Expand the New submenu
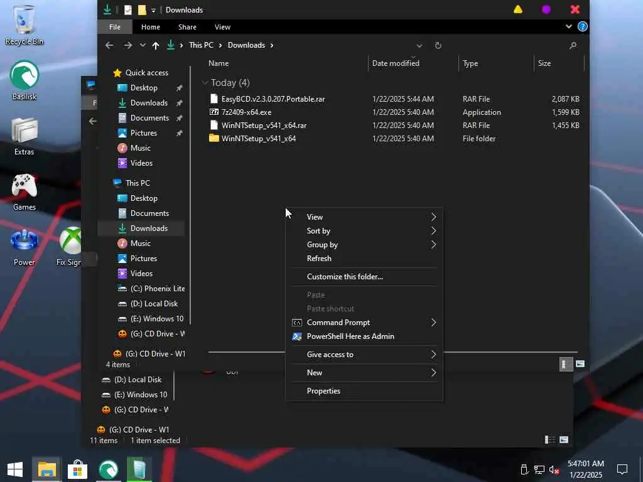Image resolution: width=643 pixels, height=482 pixels. (x=364, y=373)
